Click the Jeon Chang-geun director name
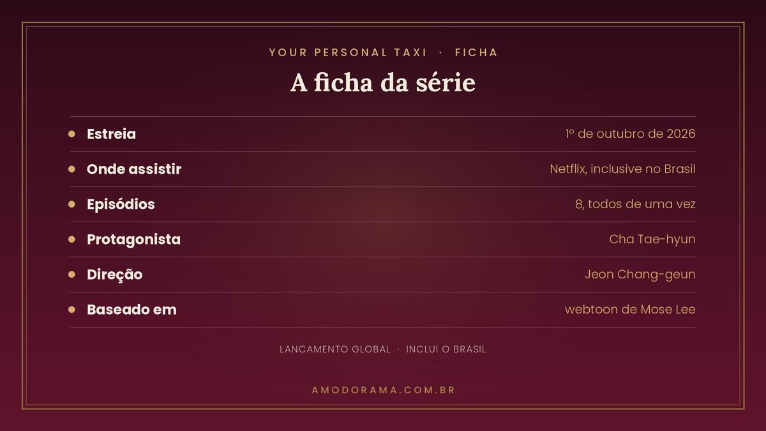This screenshot has height=431, width=766. point(640,275)
